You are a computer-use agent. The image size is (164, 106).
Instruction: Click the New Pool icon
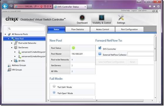point(13,39)
